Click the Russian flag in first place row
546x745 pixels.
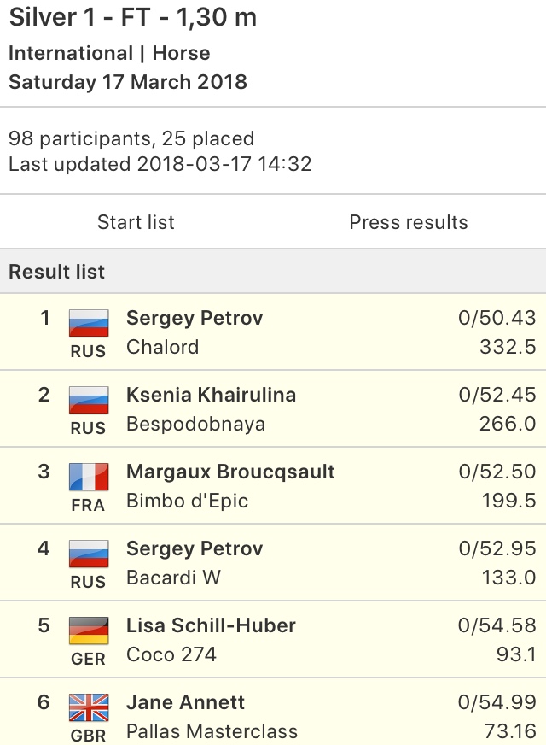click(x=89, y=323)
